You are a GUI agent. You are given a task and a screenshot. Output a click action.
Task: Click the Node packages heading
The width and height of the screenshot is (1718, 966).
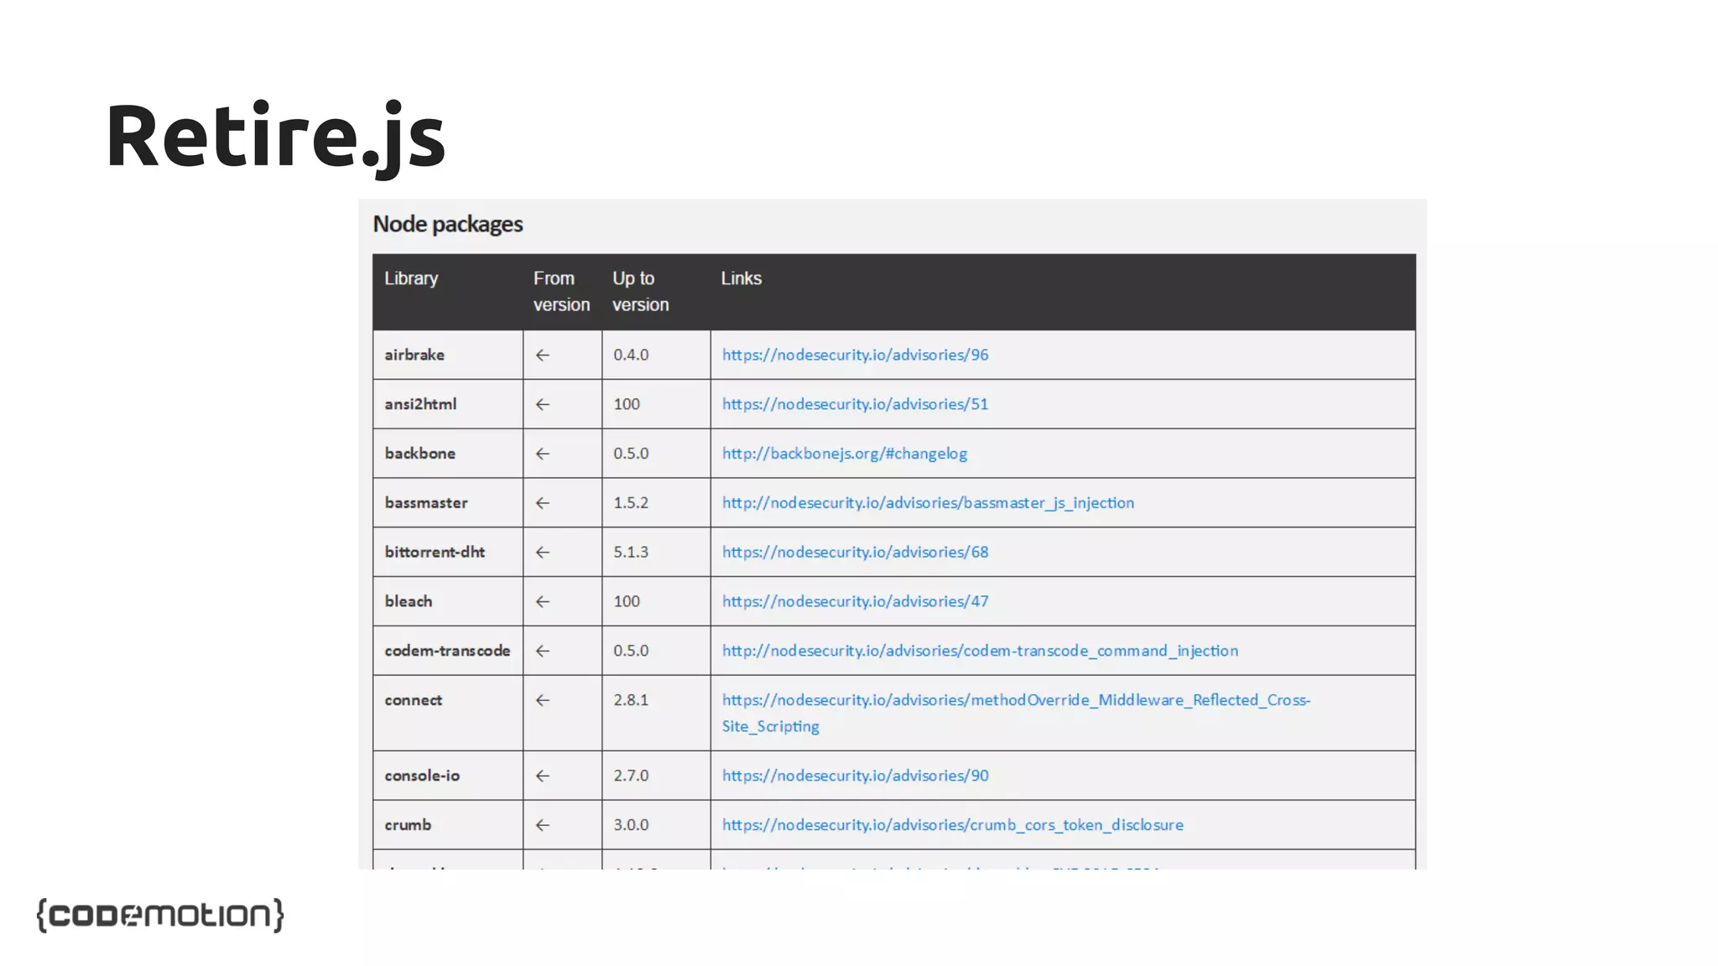pyautogui.click(x=447, y=224)
